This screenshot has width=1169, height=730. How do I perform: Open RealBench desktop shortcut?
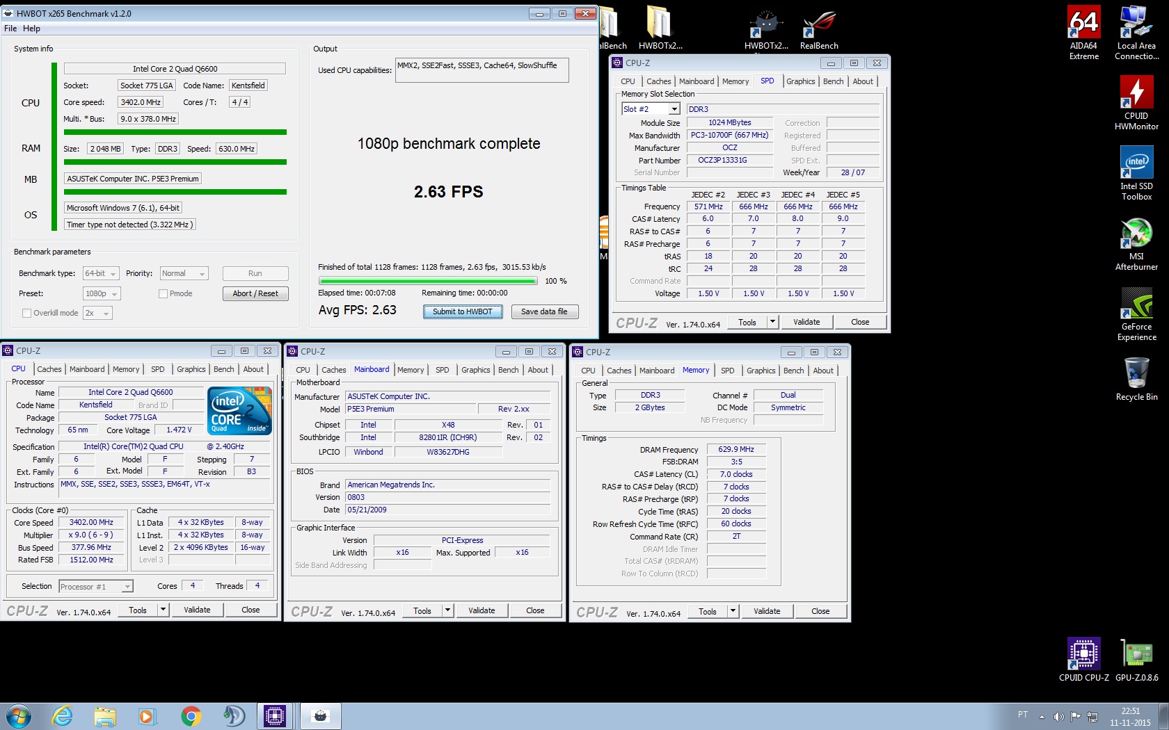[x=819, y=29]
